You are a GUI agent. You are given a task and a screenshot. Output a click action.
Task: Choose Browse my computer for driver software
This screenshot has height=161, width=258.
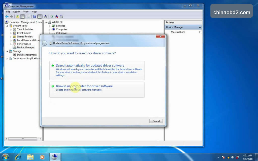pos(97,90)
